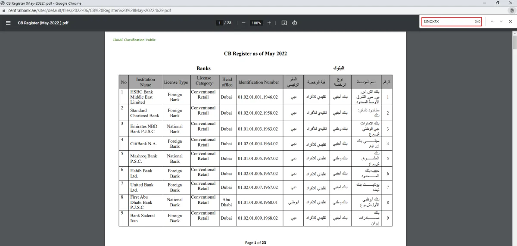Click identification number 01.02.01.006.1967.02
The width and height of the screenshot is (517, 246).
click(258, 173)
